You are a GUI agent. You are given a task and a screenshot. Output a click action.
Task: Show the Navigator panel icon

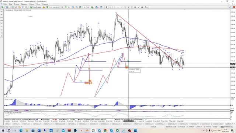point(20,7)
